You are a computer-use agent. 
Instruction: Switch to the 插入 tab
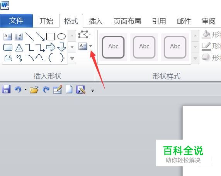(95, 21)
